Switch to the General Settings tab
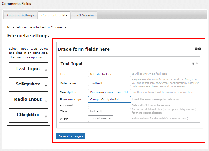Screen dimensions: 209x151 [21, 15]
